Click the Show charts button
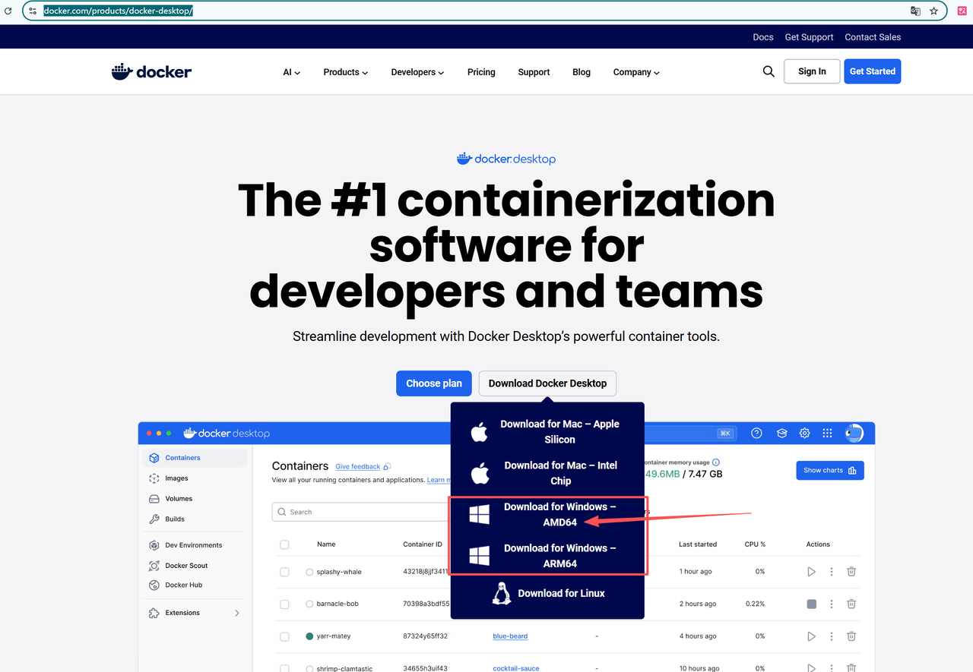The image size is (973, 672). pos(830,470)
